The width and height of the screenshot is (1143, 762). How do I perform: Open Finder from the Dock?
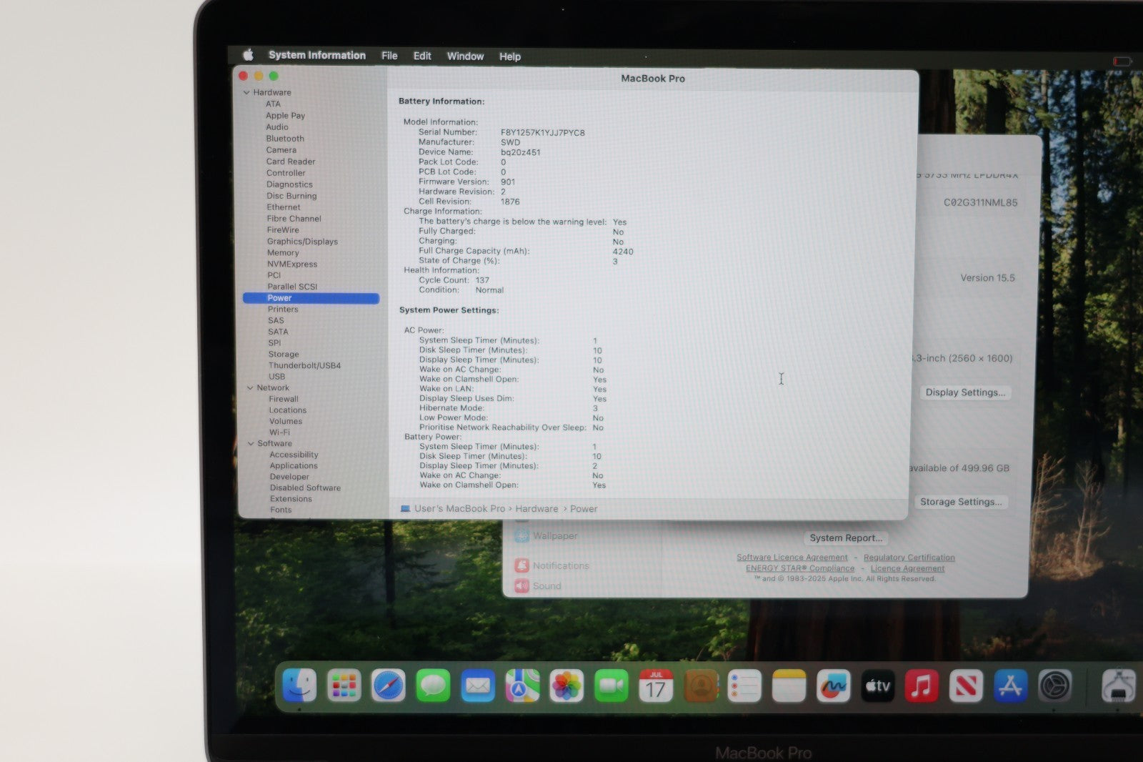299,687
